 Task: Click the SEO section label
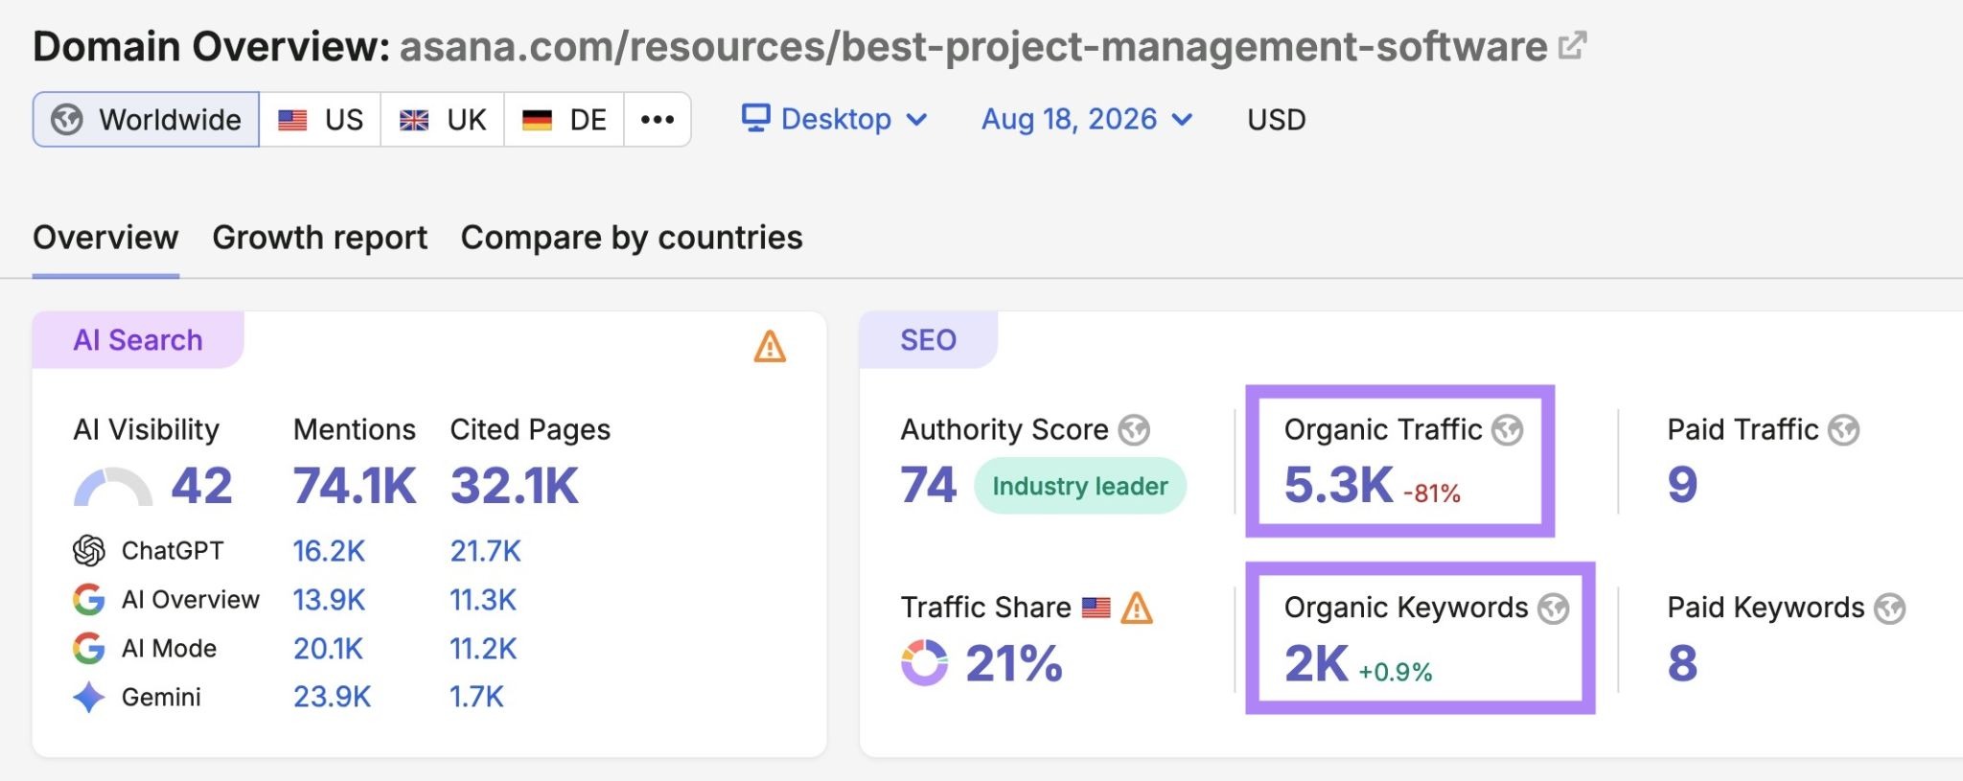pyautogui.click(x=928, y=340)
